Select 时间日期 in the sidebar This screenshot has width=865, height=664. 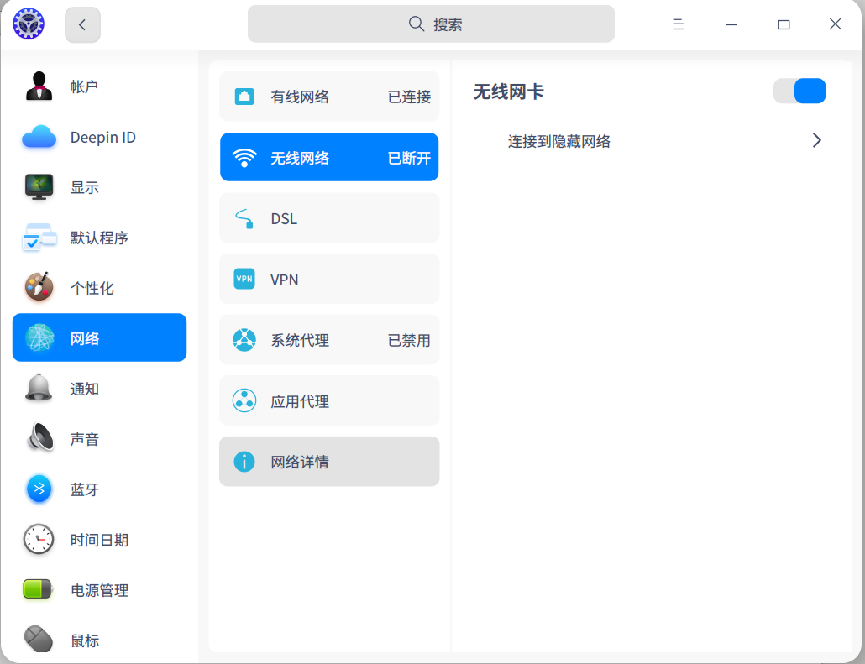coord(99,540)
